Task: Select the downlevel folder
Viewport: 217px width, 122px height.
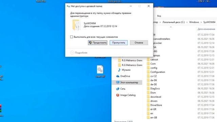Action: tap(156, 97)
